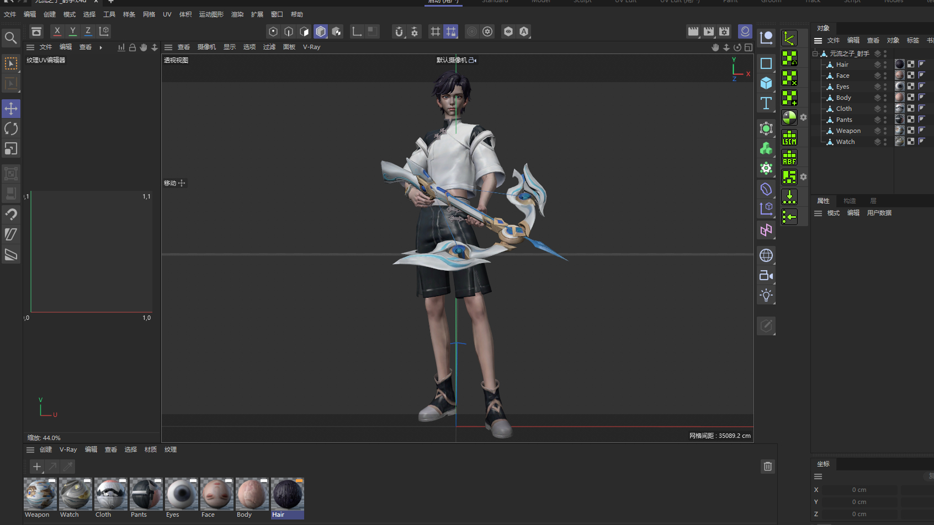This screenshot has height=525, width=934.
Task: Expand UV editor menu overflow arrow
Action: pyautogui.click(x=100, y=47)
